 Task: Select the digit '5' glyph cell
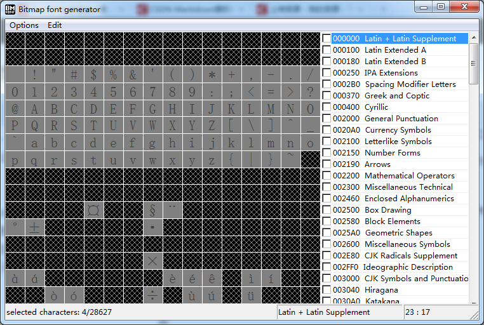coord(113,91)
